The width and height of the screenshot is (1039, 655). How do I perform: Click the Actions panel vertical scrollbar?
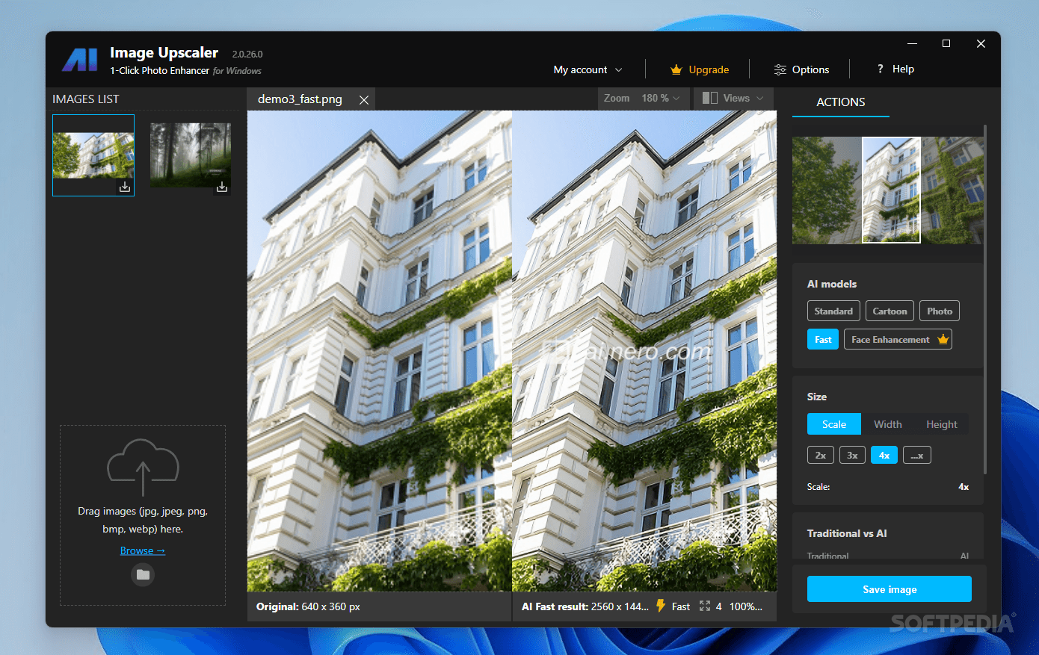985,299
